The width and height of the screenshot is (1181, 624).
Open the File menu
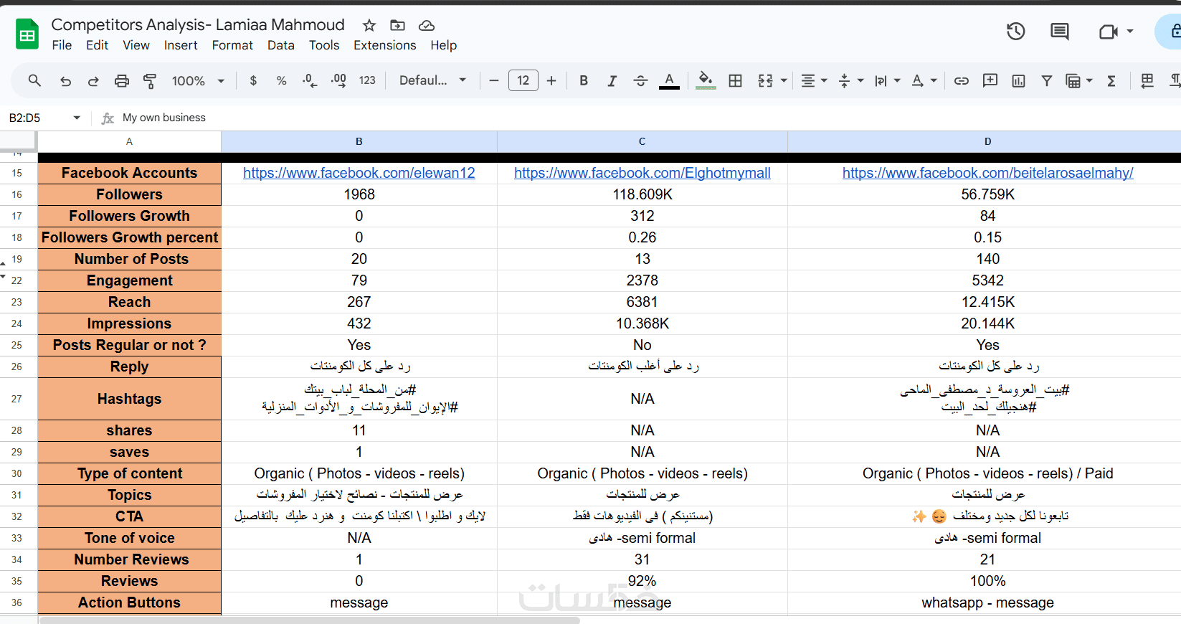click(62, 45)
